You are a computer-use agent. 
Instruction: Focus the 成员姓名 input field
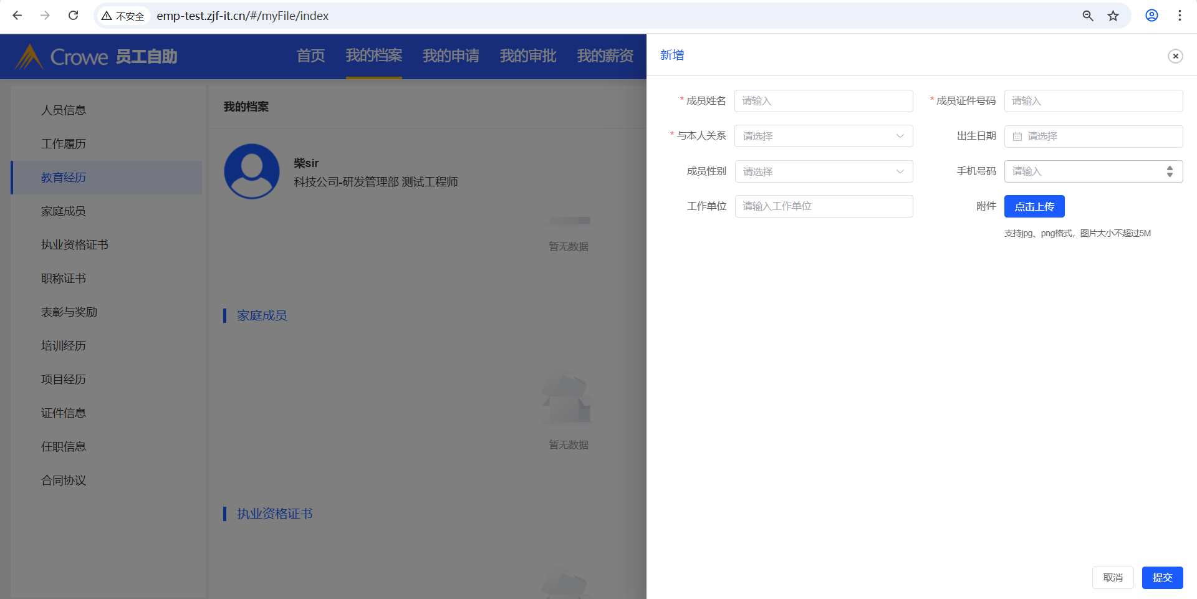point(824,101)
